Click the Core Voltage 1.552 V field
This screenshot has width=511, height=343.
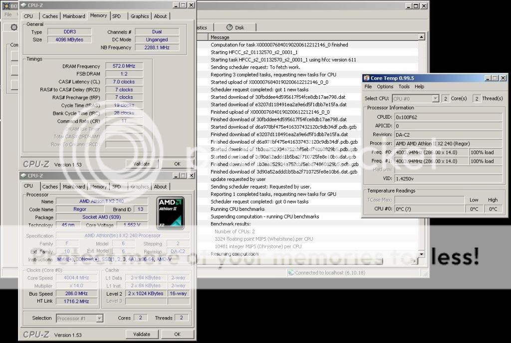tap(132, 224)
